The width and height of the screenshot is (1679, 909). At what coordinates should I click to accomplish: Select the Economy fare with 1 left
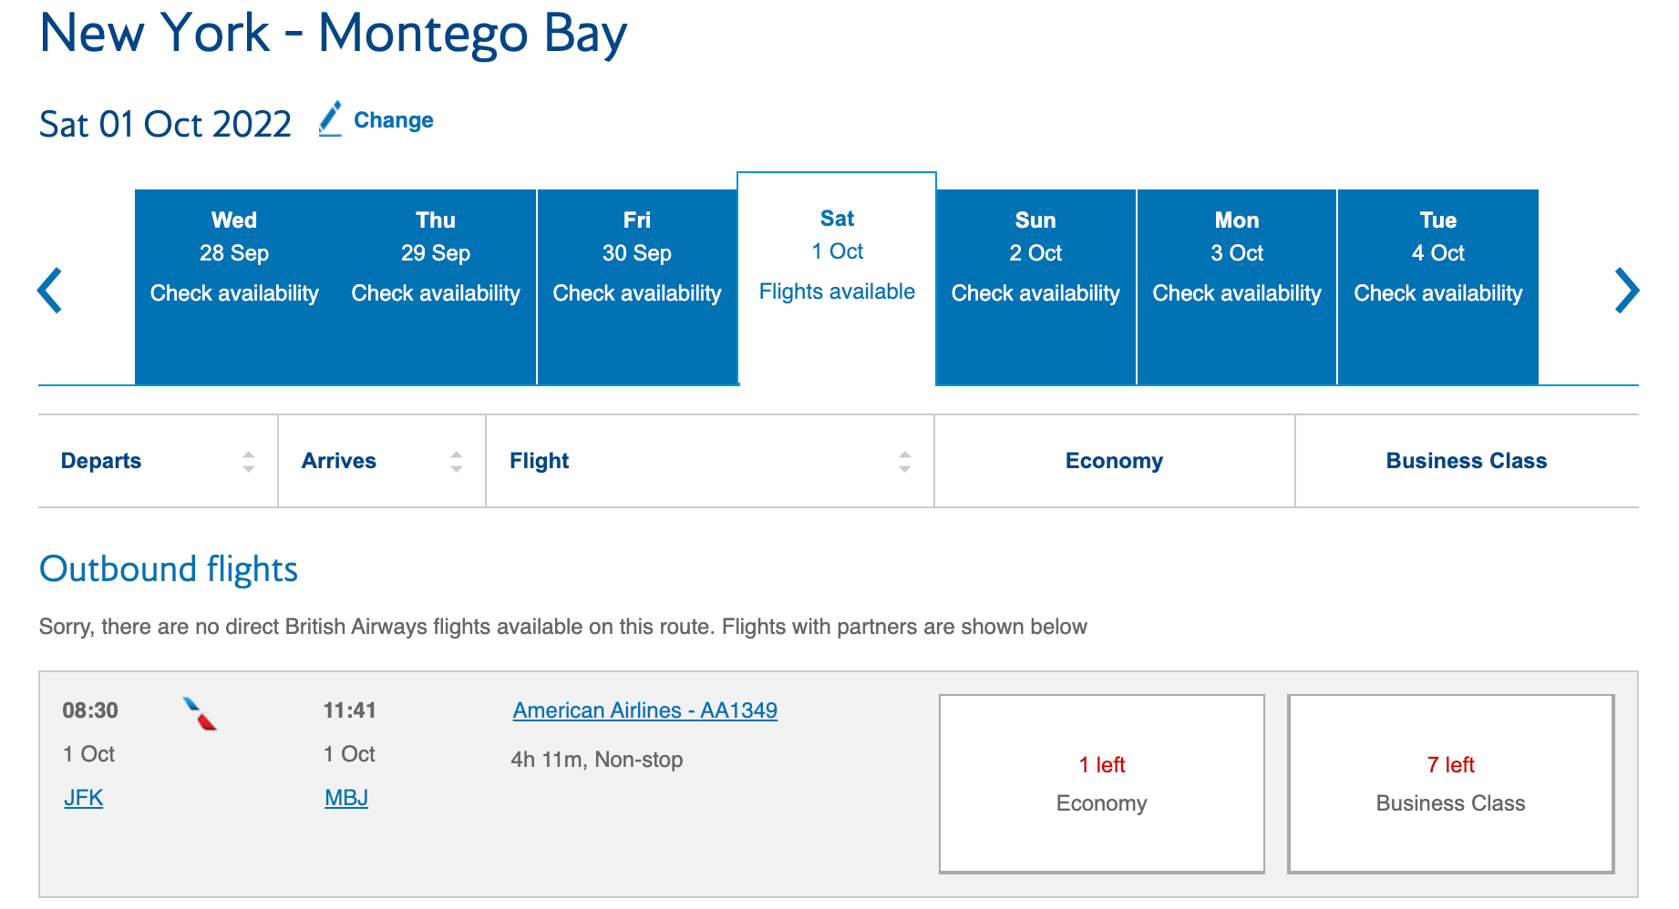click(x=1101, y=783)
